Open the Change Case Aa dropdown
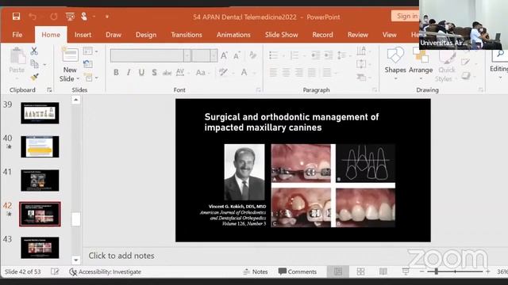 coord(203,72)
